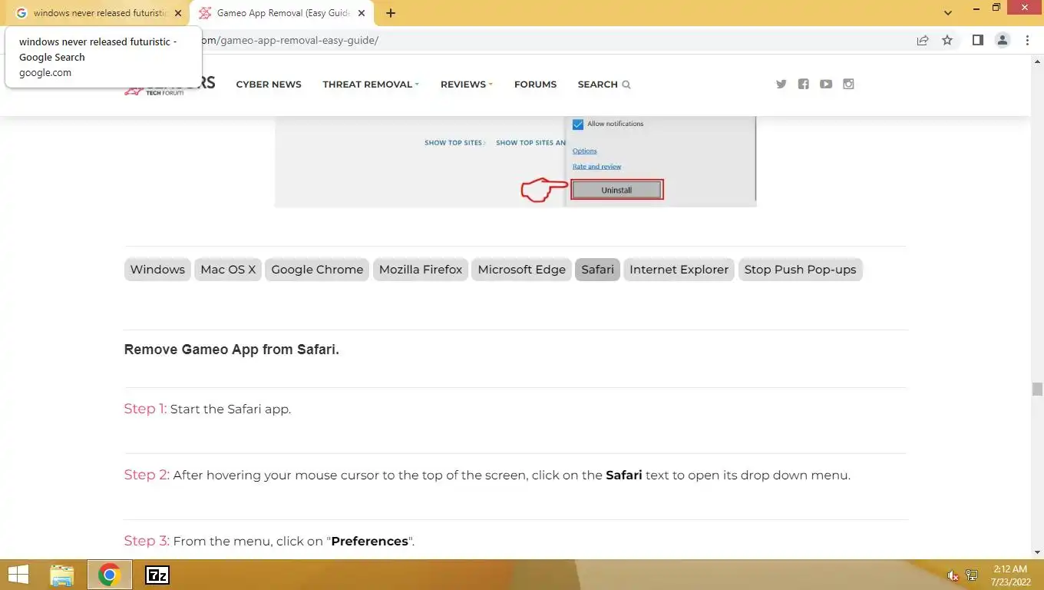Screen dimensions: 1044x590
Task: Open Chrome profile avatar
Action: pyautogui.click(x=1003, y=40)
